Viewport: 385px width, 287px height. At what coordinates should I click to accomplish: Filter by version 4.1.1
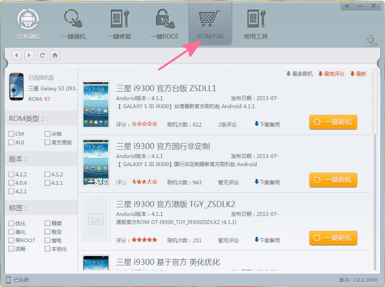[48, 183]
